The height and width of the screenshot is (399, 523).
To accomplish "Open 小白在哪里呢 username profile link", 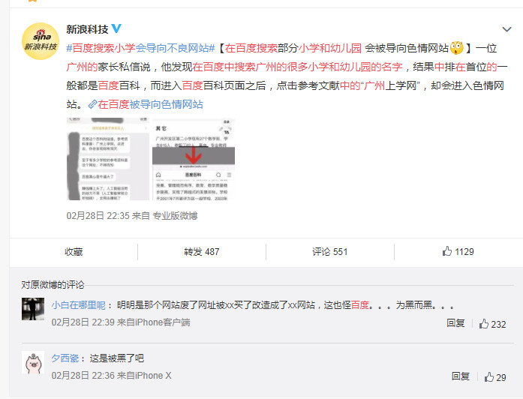I will 78,305.
